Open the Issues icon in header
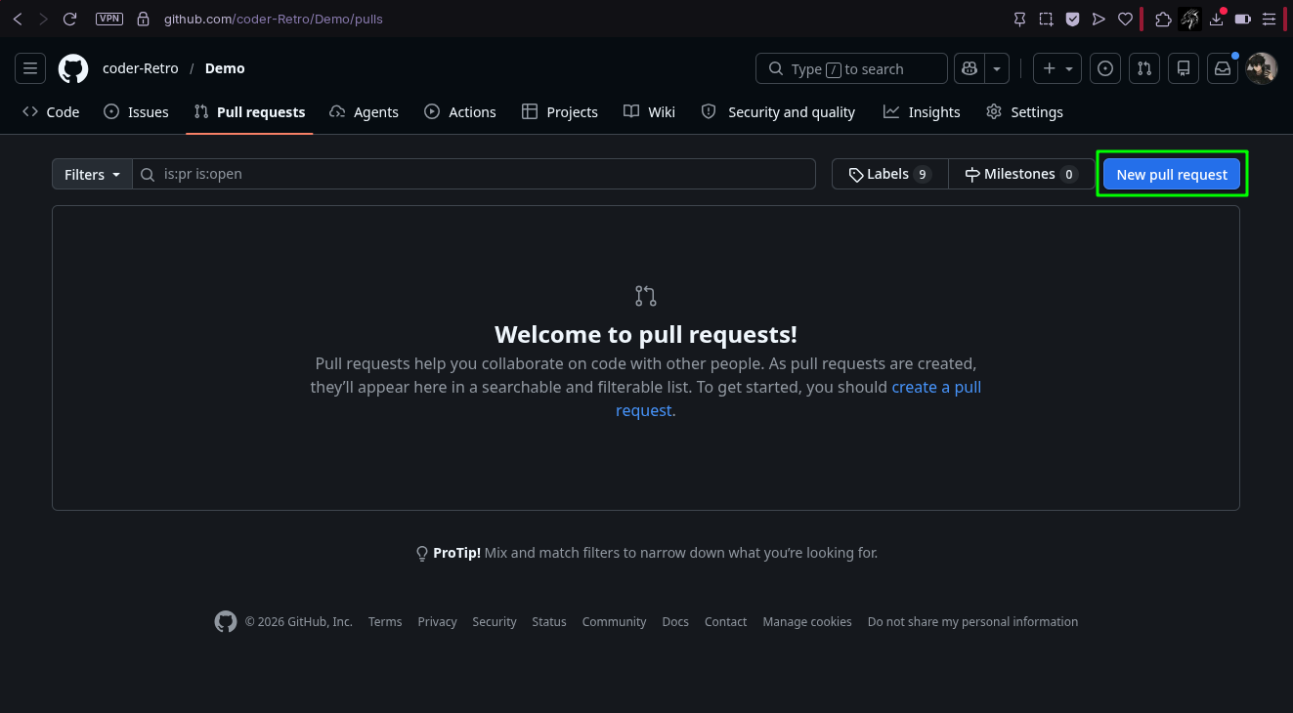The height and width of the screenshot is (713, 1293). (1105, 68)
